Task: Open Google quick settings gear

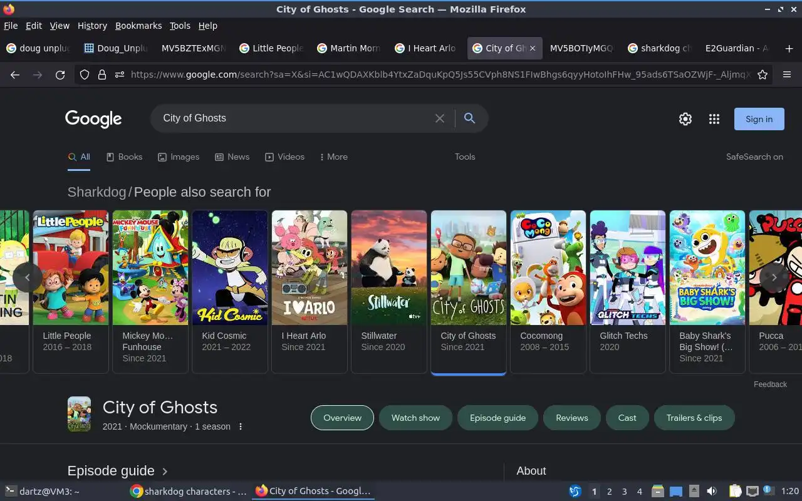Action: coord(685,119)
